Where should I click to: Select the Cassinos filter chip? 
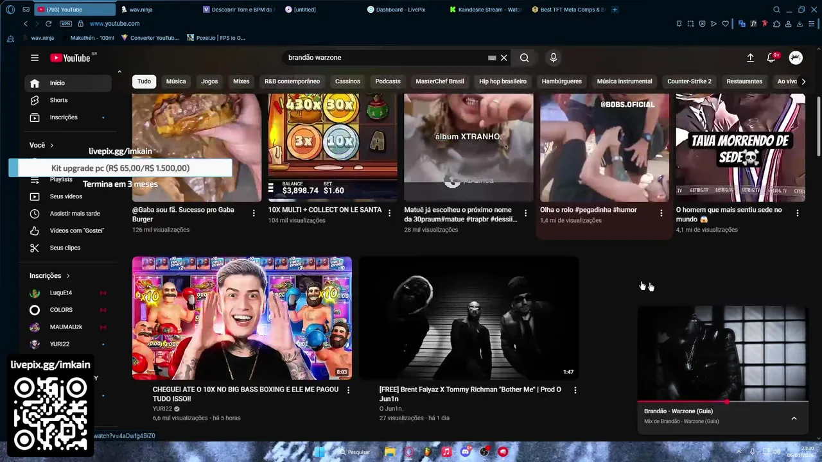click(x=347, y=81)
